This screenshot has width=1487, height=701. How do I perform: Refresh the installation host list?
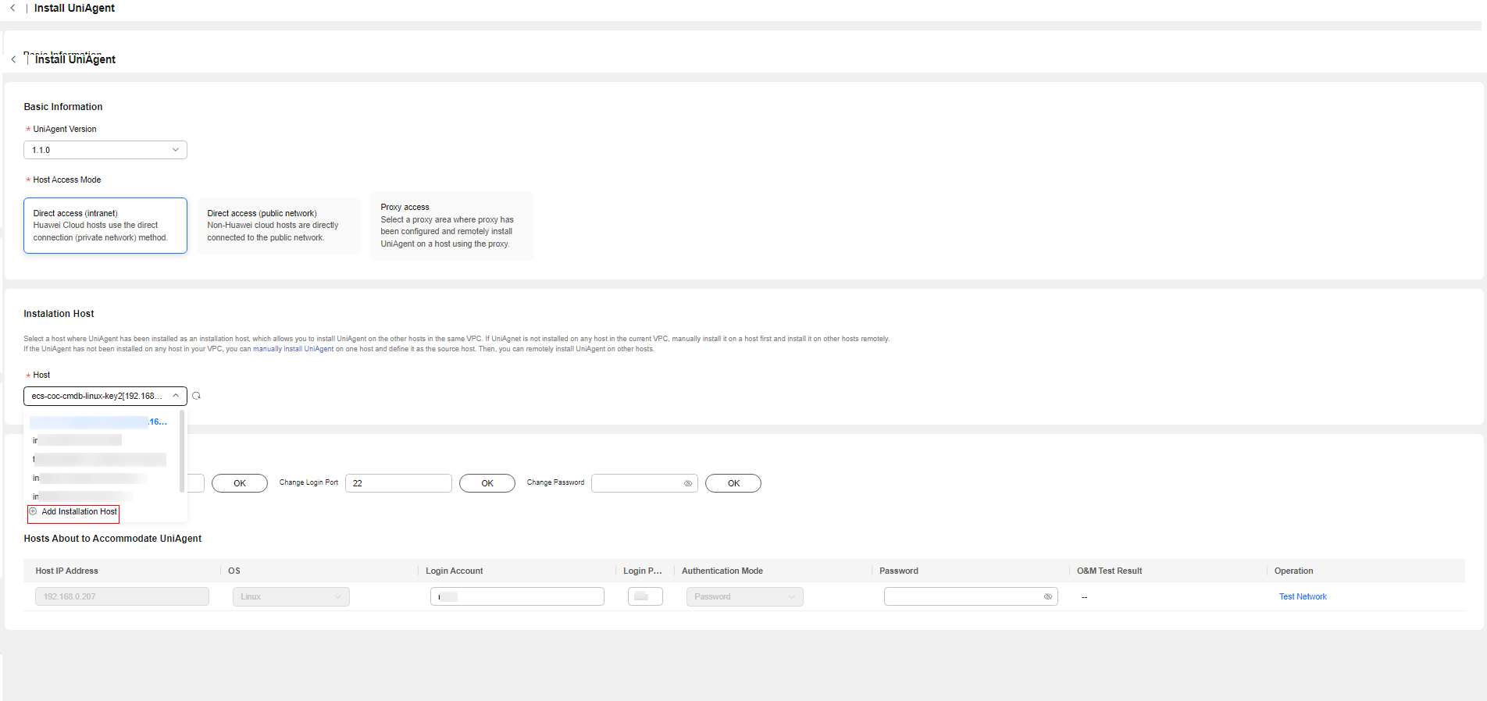(197, 396)
